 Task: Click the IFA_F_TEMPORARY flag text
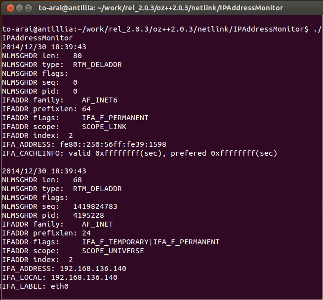[x=115, y=242]
